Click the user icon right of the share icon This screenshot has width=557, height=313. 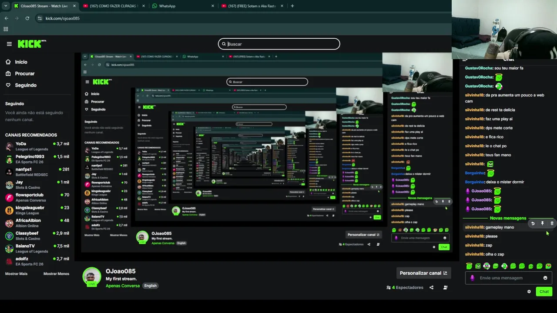click(x=445, y=287)
